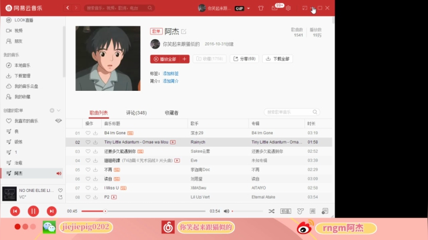Toggle the shuffle play mode
The height and width of the screenshot is (240, 428).
[271, 211]
